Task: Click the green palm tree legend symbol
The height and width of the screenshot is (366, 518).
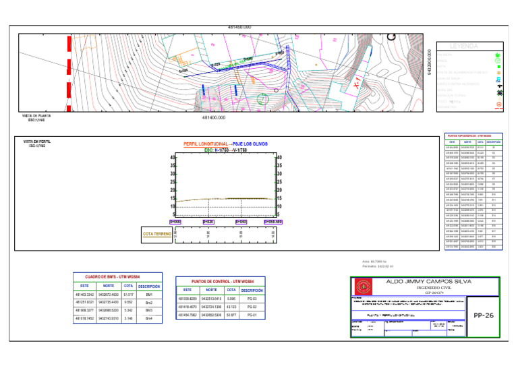Action: 498,55
